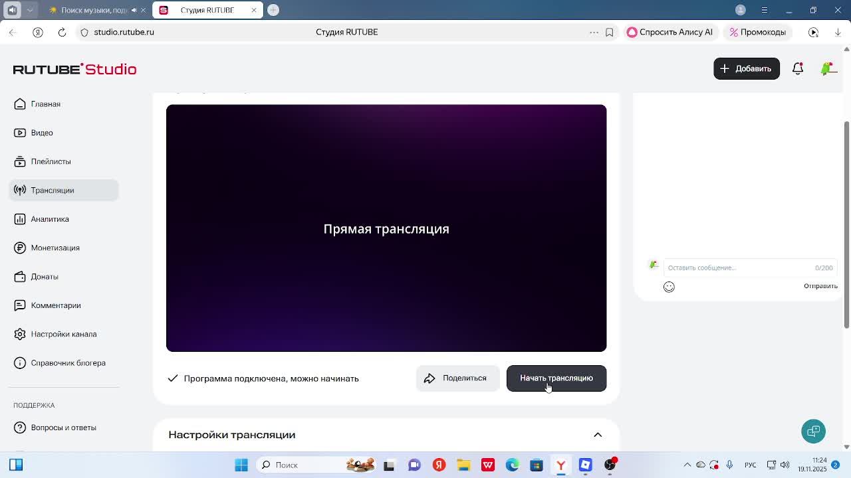The height and width of the screenshot is (478, 851).
Task: Open Справочник блогера in the sidebar
Action: [x=64, y=362]
